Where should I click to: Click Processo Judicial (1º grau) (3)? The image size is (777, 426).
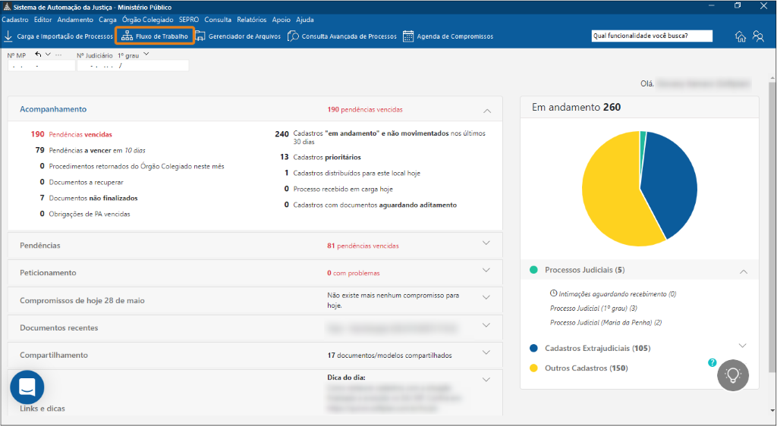[593, 309]
